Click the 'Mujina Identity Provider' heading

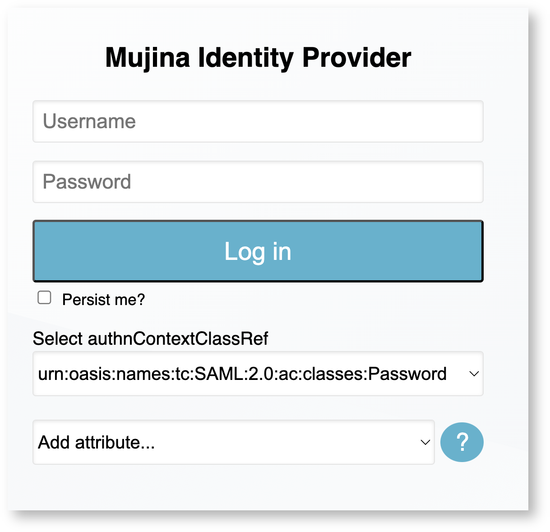[x=258, y=58]
